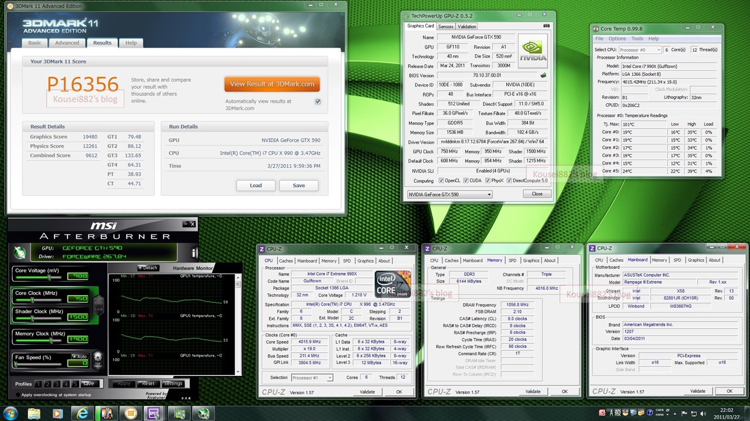Click the Save button in 3DMark results
The height and width of the screenshot is (421, 750).
coord(299,185)
